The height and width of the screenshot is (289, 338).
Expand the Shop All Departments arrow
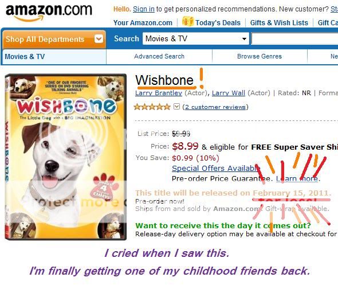pyautogui.click(x=99, y=39)
